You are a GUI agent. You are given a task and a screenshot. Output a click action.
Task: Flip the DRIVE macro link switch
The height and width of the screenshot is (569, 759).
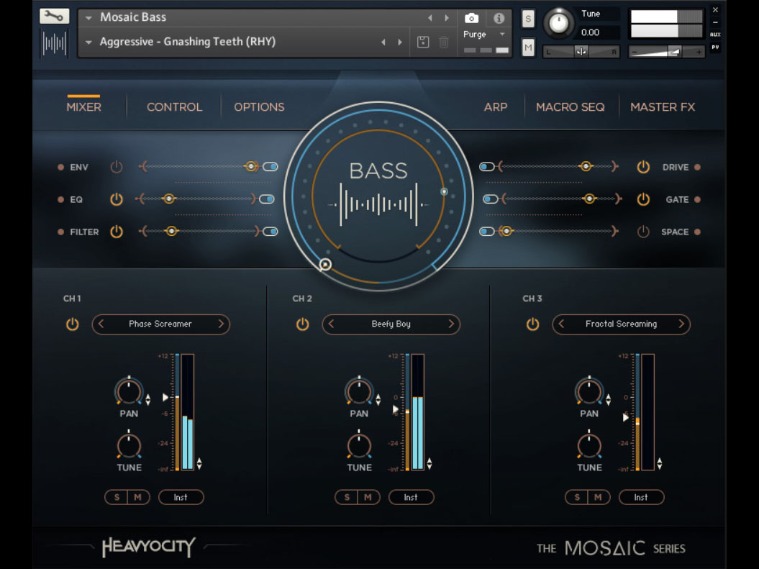[487, 167]
